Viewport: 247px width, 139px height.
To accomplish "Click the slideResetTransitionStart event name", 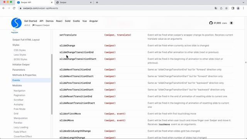I will click(x=77, y=103).
